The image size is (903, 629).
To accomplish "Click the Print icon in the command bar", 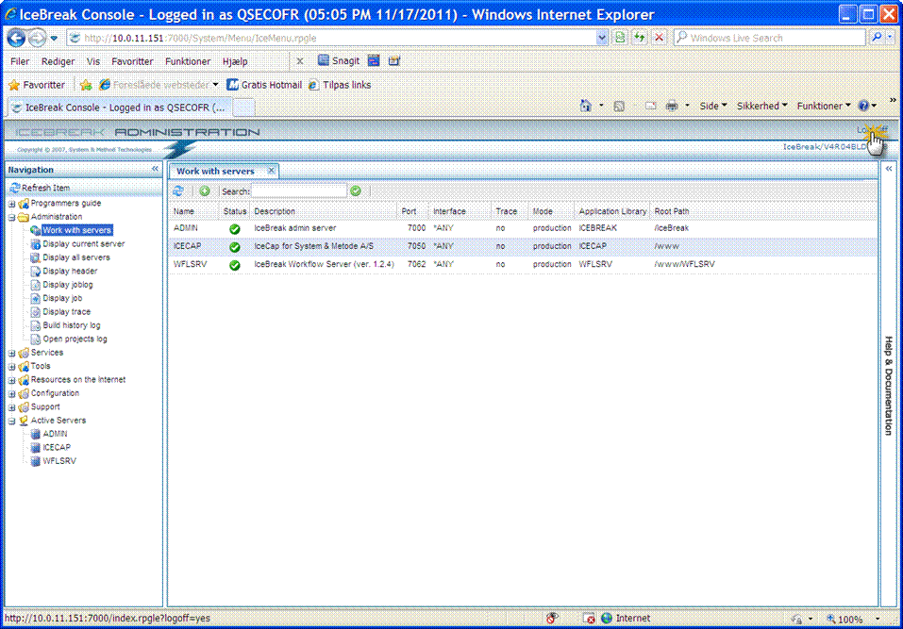I will [x=672, y=106].
